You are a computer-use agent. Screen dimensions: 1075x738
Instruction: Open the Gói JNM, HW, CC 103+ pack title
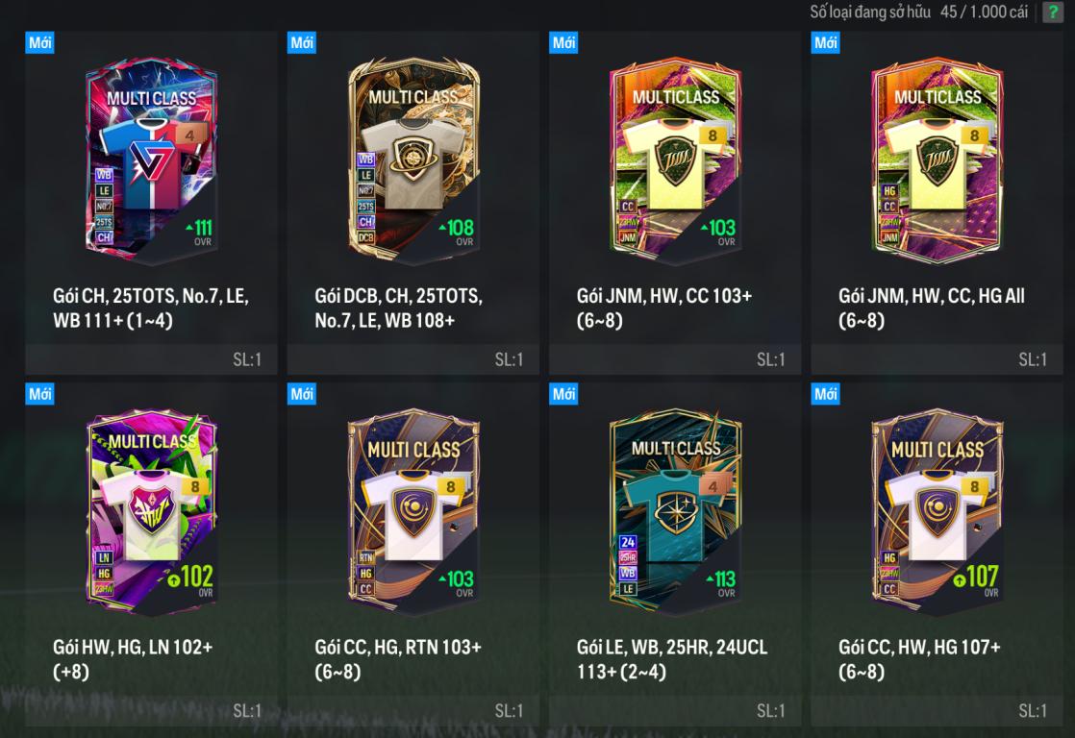664,307
